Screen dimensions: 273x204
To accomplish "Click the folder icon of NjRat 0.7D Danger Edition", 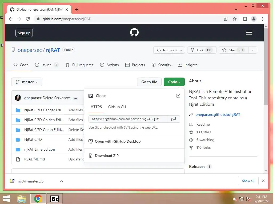I will click(18, 110).
